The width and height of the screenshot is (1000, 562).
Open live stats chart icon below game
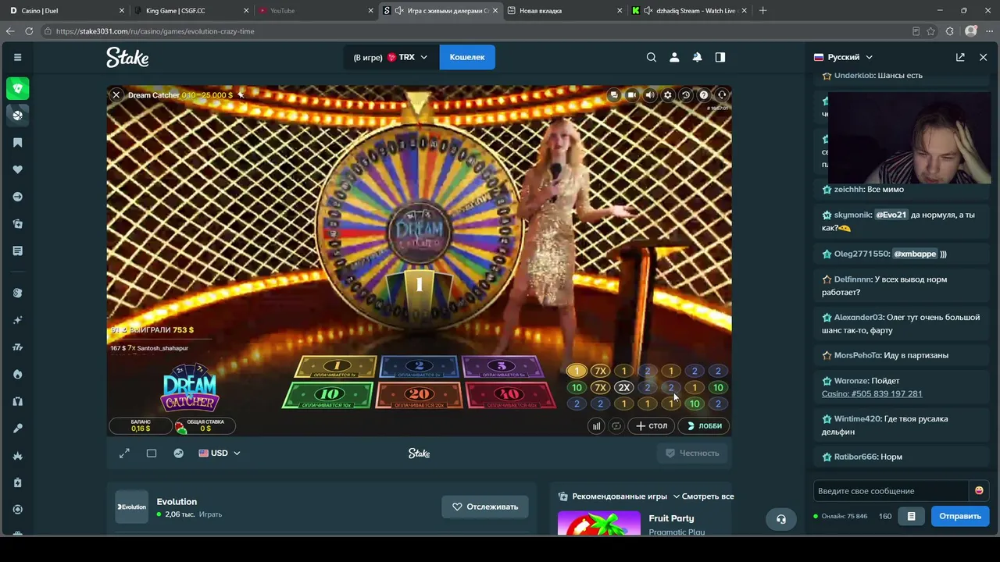coord(179,454)
